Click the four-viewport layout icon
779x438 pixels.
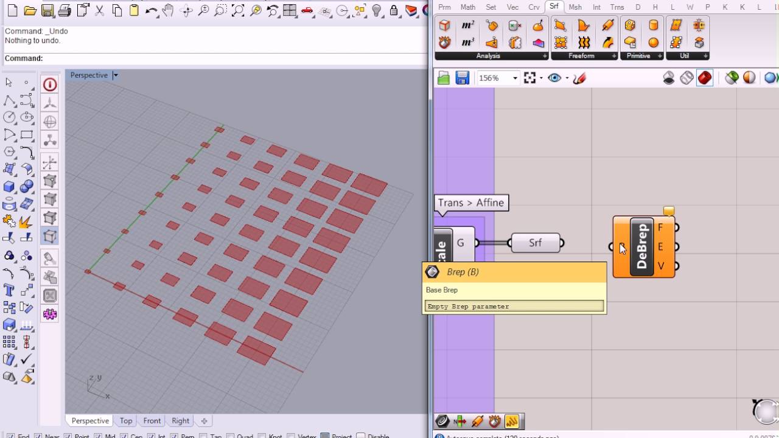[290, 10]
